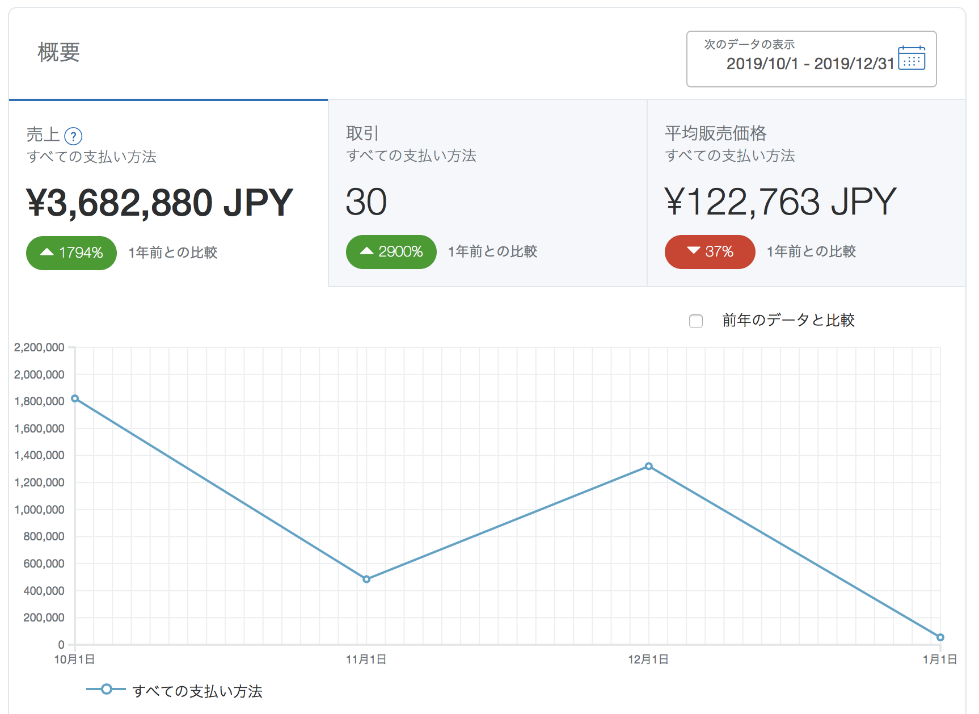The height and width of the screenshot is (714, 979).
Task: Toggle the すべての支払い方法 legend label
Action: 197,691
